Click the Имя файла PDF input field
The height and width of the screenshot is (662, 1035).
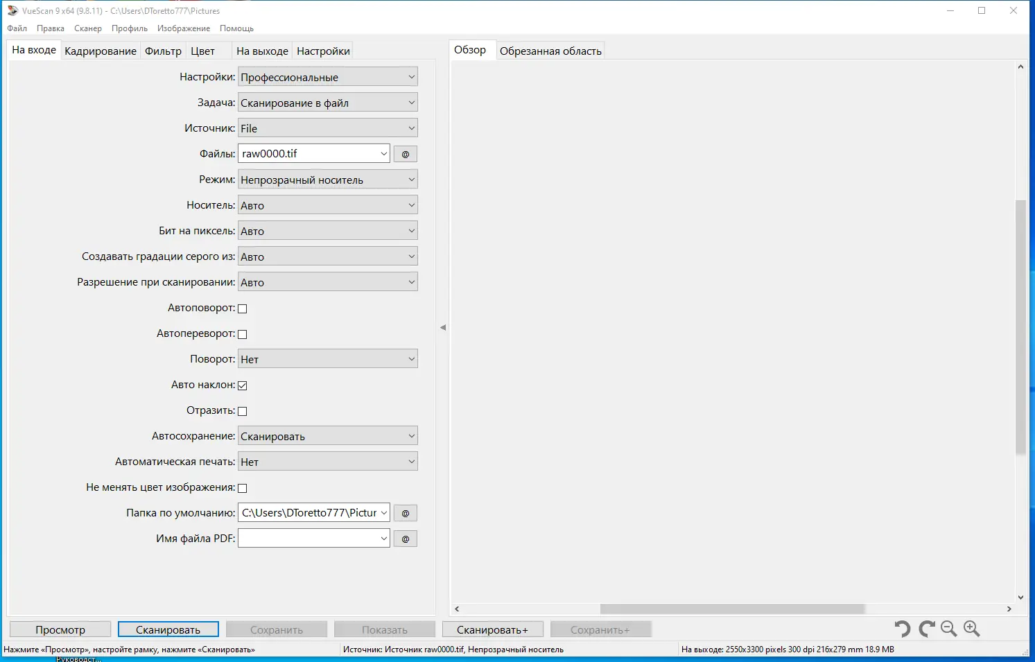314,539
